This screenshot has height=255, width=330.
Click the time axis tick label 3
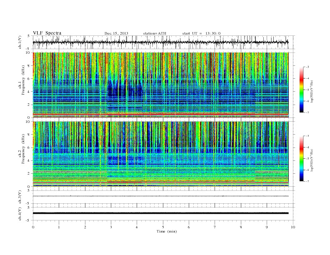pos(111,227)
